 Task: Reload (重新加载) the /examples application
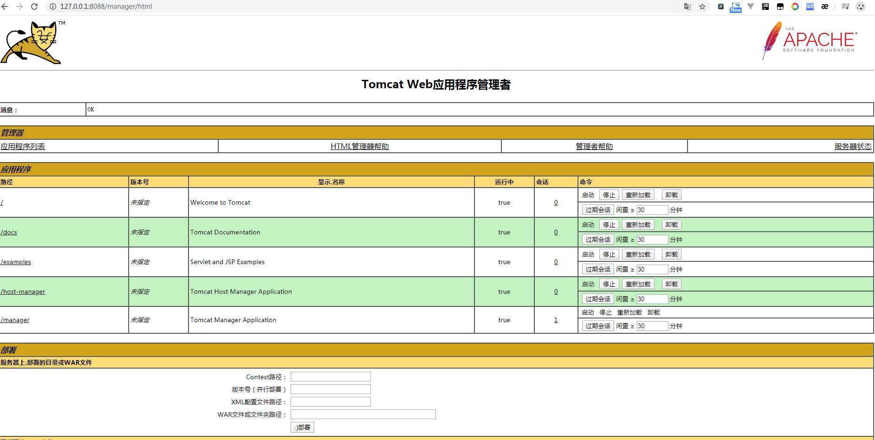[x=638, y=254]
